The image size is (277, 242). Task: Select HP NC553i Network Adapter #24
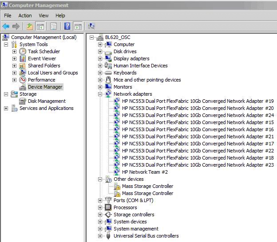(x=198, y=115)
